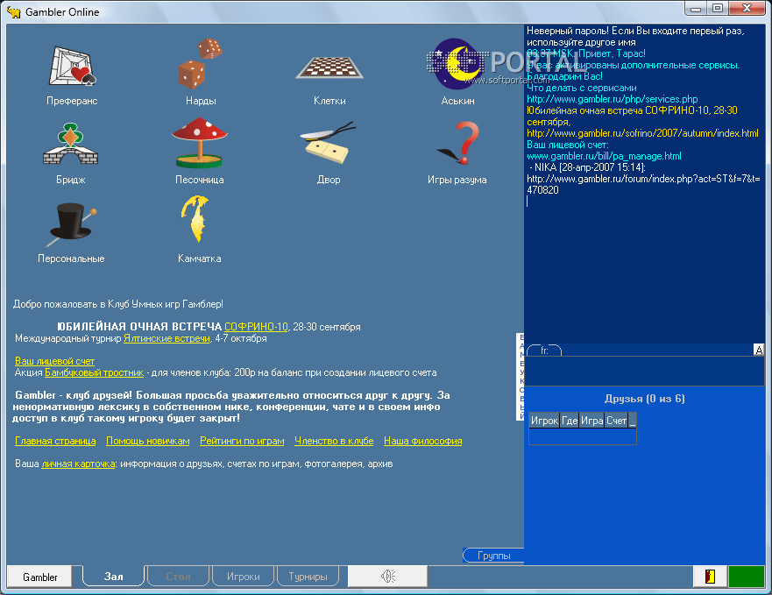Click the Gambler Online title bar icon
The image size is (772, 595).
13,11
